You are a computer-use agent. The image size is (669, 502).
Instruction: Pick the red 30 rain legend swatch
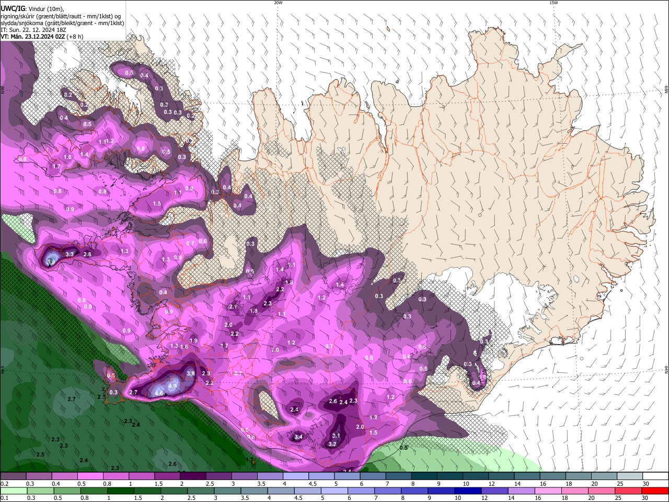tap(655, 490)
